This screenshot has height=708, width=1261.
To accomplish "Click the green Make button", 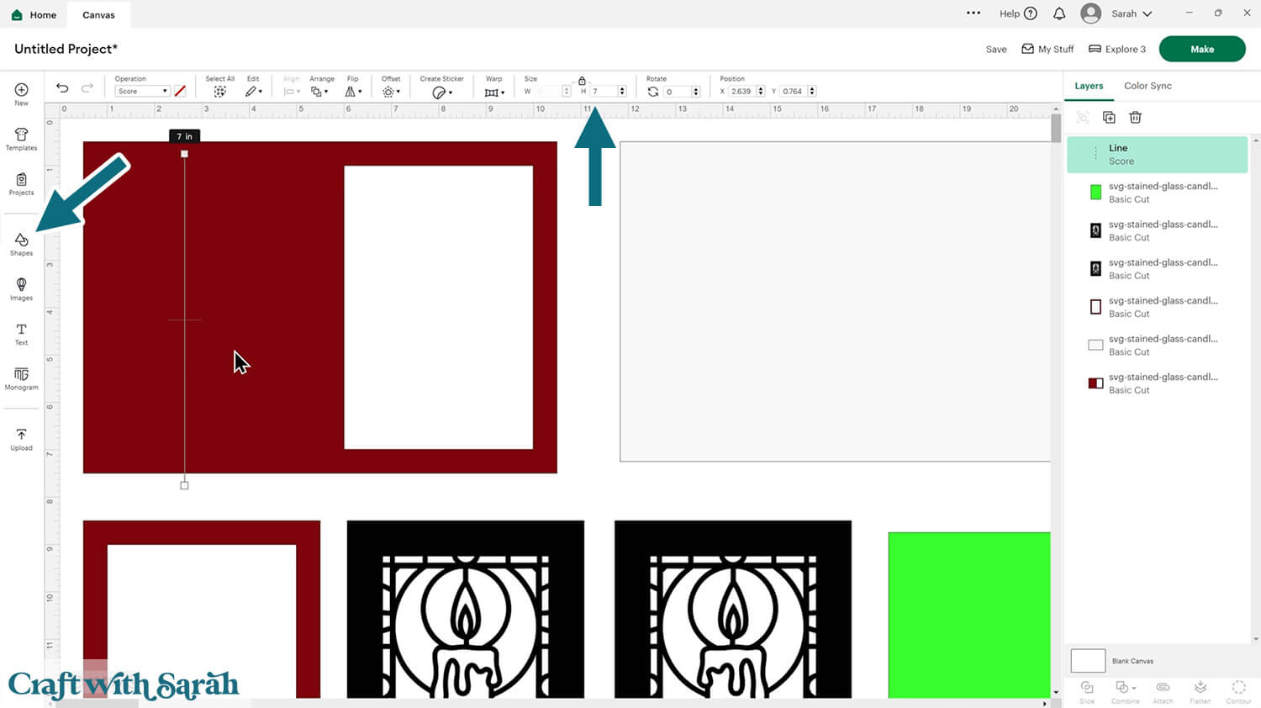I will (1202, 49).
